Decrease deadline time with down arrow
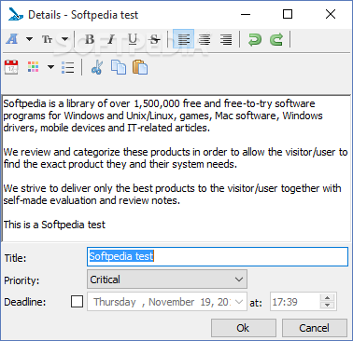Image resolution: width=353 pixels, height=341 pixels. (x=327, y=306)
